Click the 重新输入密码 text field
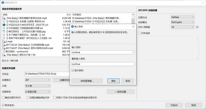The width and height of the screenshot is (206, 109). pyautogui.click(x=103, y=64)
